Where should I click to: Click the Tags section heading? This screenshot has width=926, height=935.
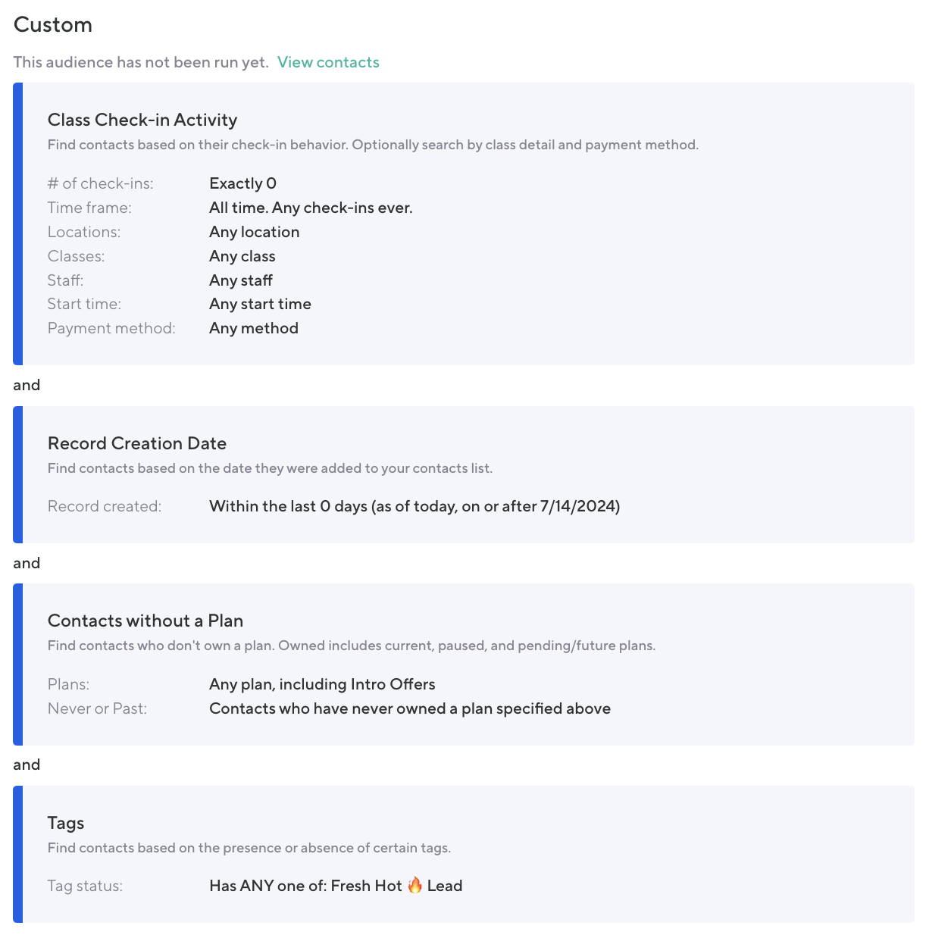click(66, 823)
